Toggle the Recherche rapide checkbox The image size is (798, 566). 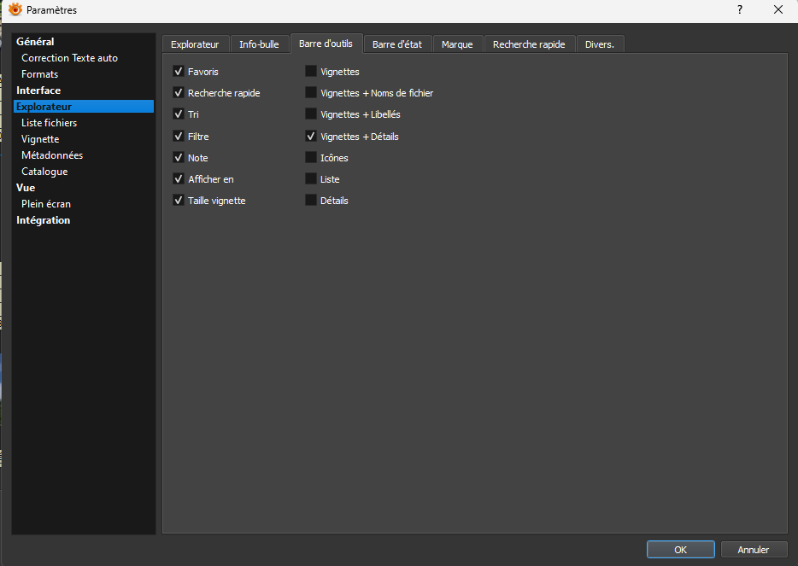tap(178, 92)
